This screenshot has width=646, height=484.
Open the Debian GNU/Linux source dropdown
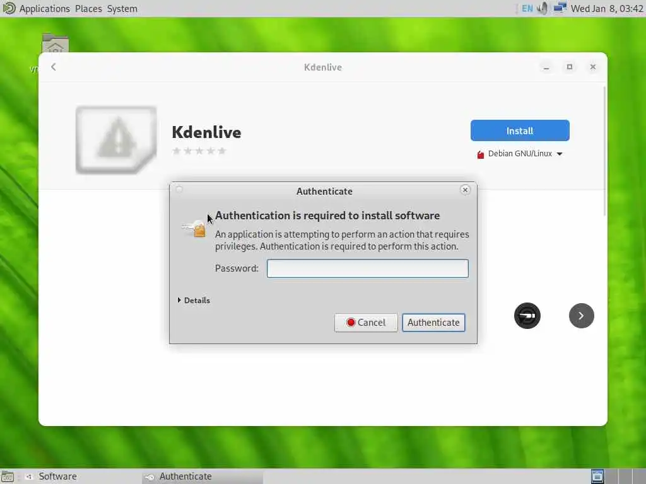coord(520,154)
